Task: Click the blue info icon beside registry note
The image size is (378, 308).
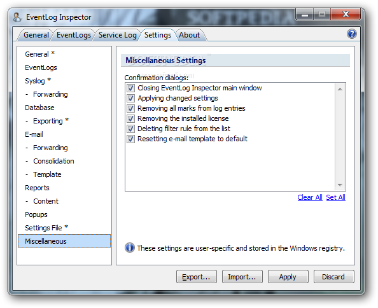Action: (x=130, y=248)
